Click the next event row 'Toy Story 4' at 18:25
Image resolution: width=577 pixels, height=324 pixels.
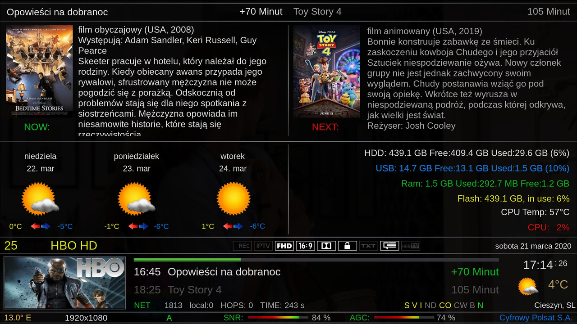point(316,290)
